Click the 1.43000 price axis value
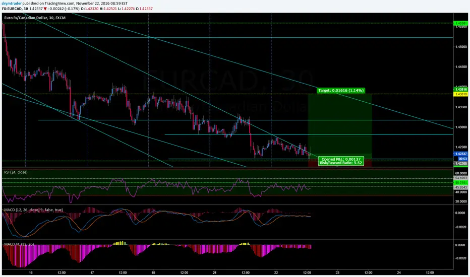 [461, 127]
